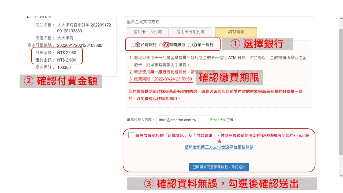
Task: Click the 商店備註 103380 value
Action: tap(64, 67)
